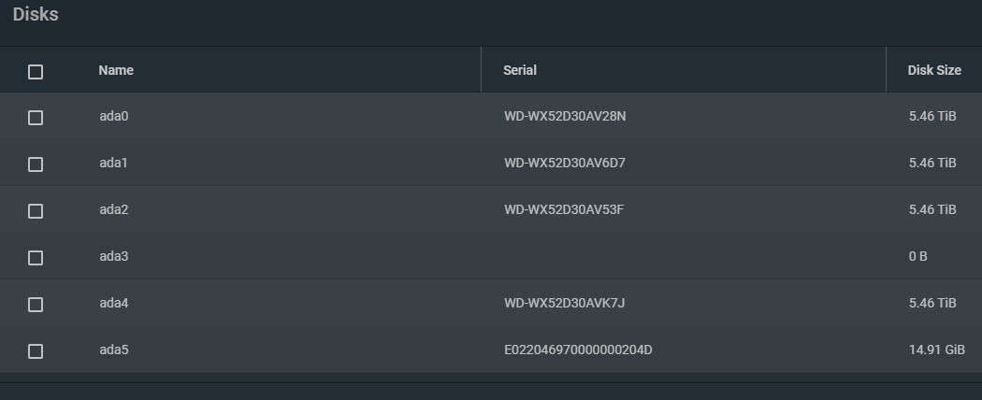Select serial WD-WX52D30AV28N cell

point(565,116)
